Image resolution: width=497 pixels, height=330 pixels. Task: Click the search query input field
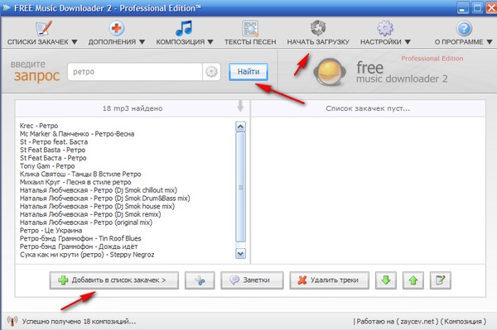click(135, 72)
